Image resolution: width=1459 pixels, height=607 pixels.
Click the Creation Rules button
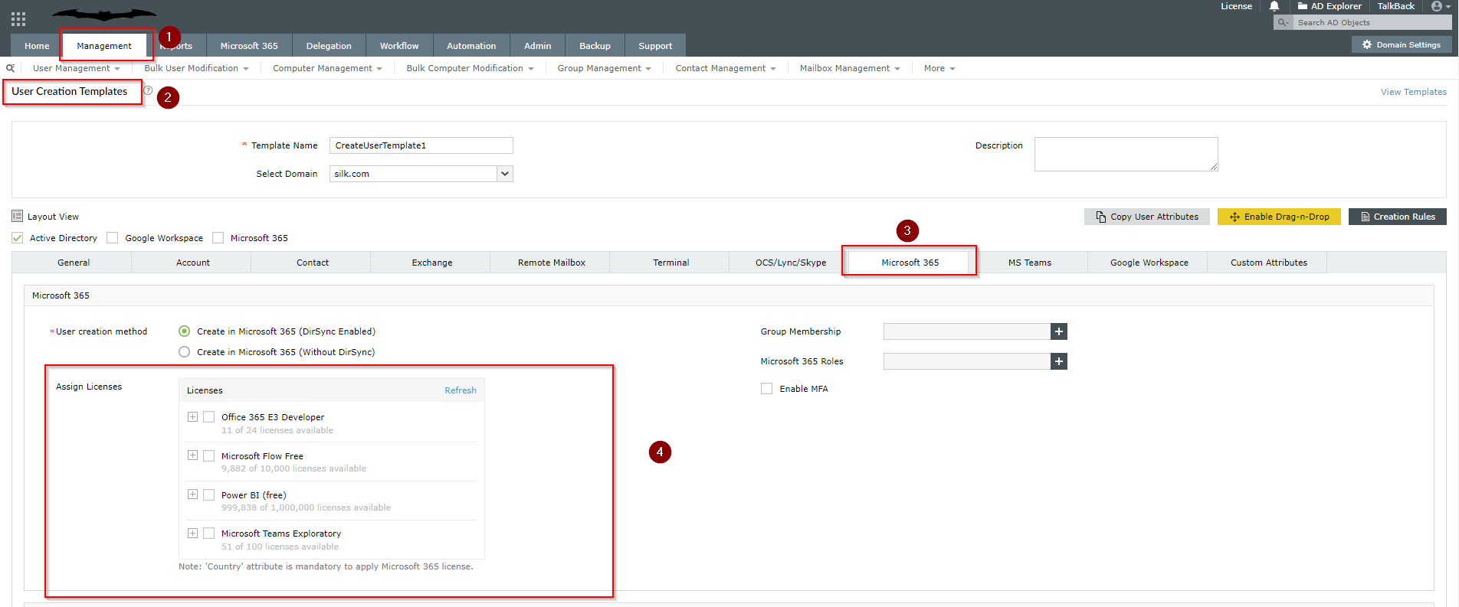tap(1397, 217)
